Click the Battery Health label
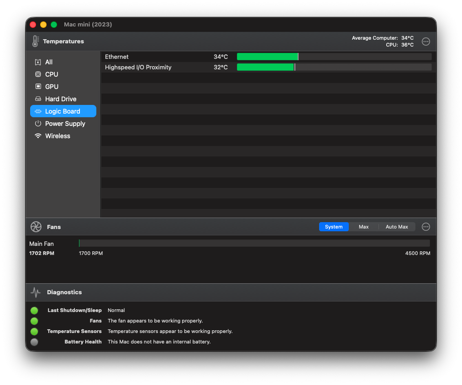Screen dimensions: 462x385 click(x=83, y=342)
